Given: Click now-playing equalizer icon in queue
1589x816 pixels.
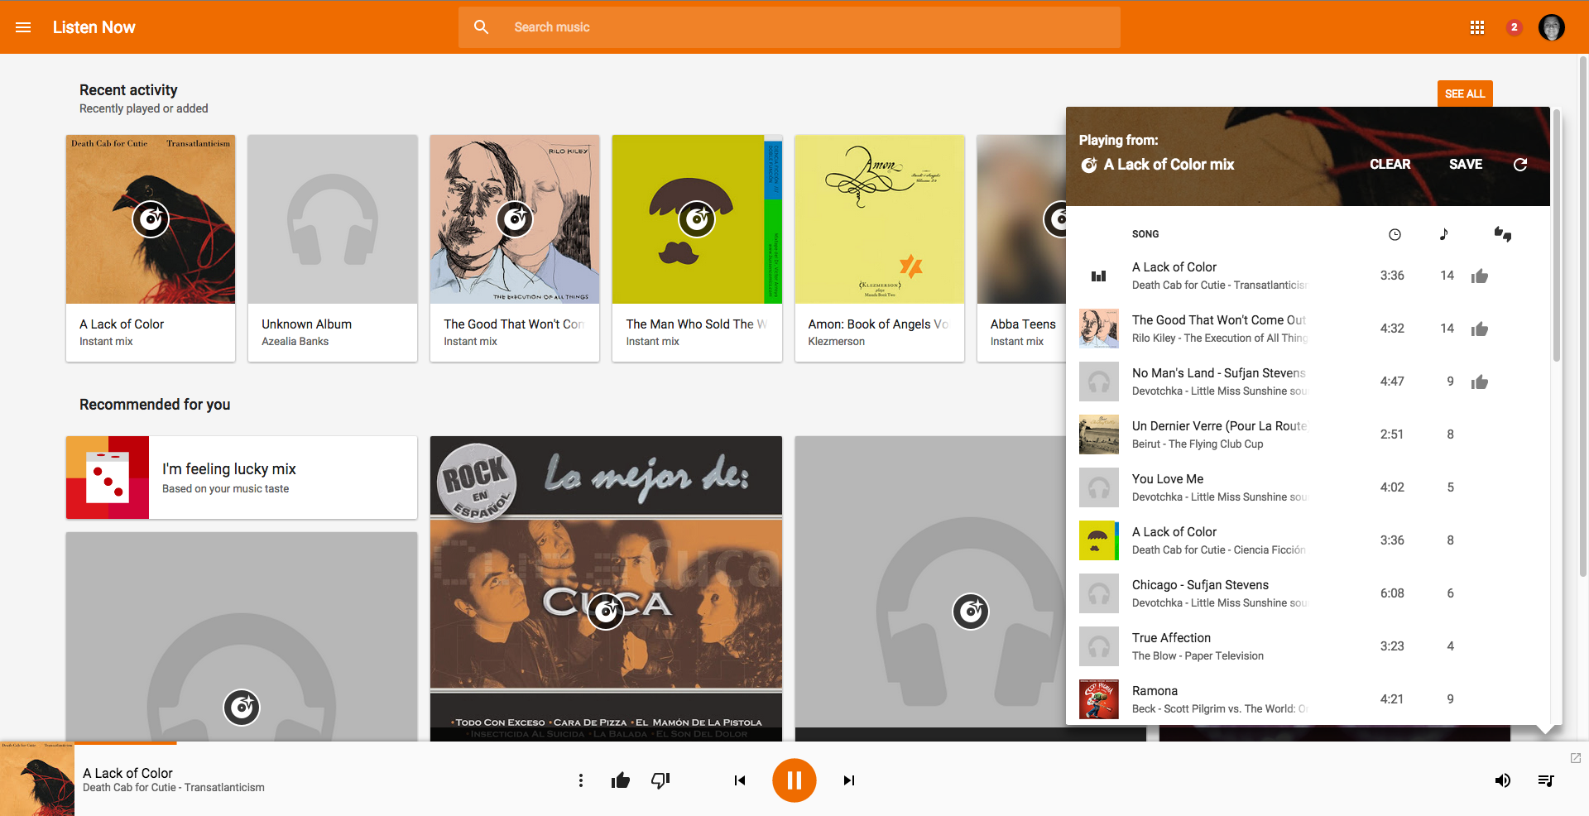Looking at the screenshot, I should (1099, 276).
